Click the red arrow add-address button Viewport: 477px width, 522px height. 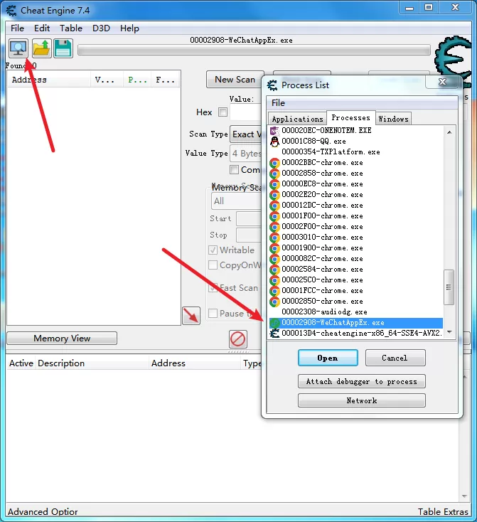click(x=191, y=316)
